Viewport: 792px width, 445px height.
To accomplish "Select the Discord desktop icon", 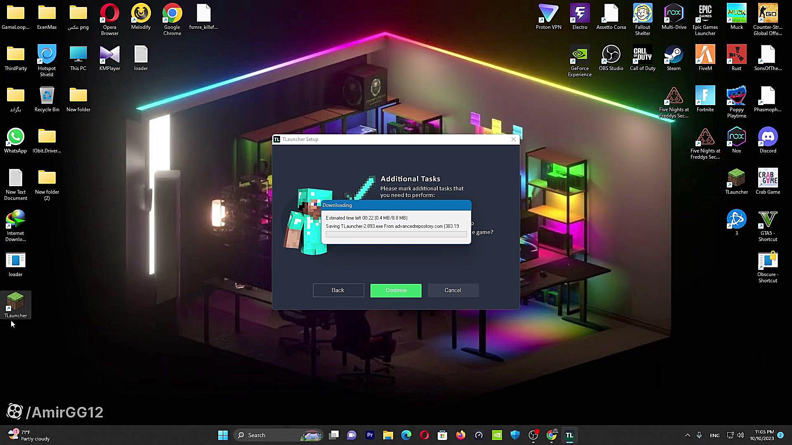I will tap(768, 140).
